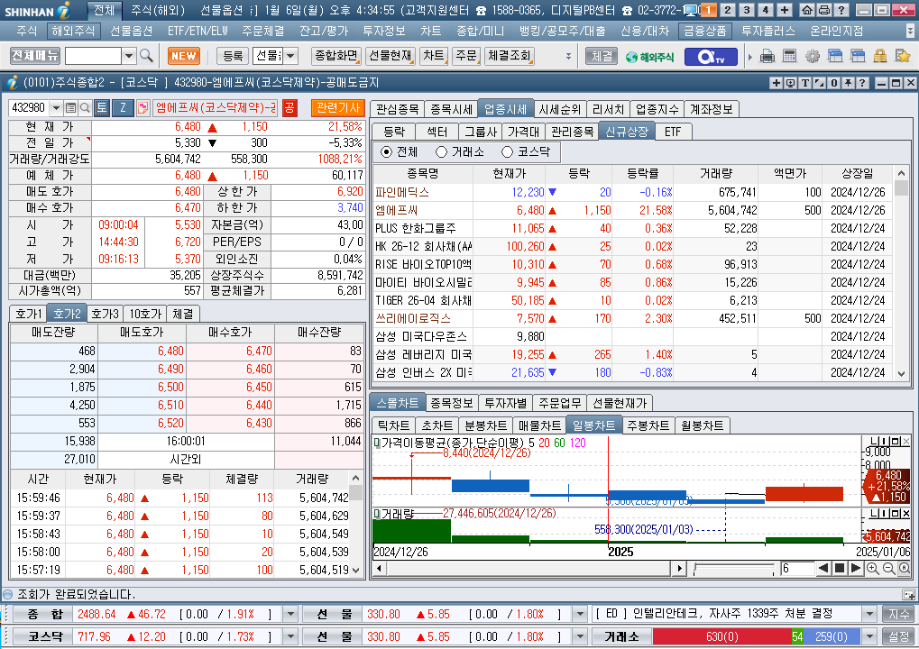
Task: Open the stock list icon next to code 432980
Action: (x=70, y=108)
